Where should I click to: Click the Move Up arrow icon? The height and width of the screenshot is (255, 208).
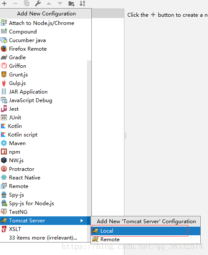[49, 3]
